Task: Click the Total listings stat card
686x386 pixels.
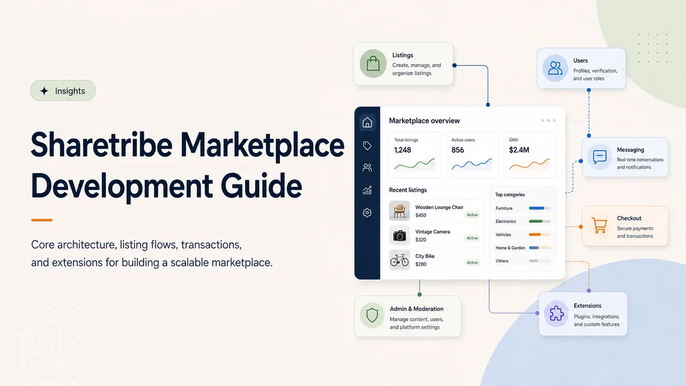Action: [x=415, y=154]
